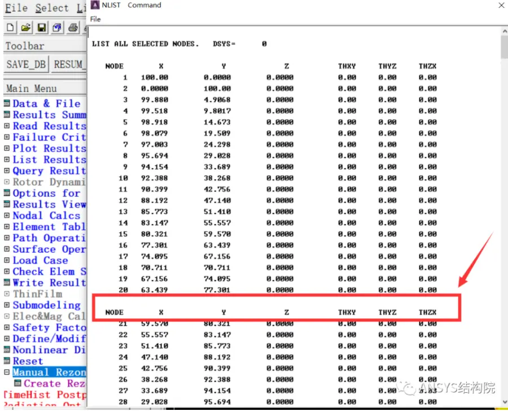Click the Print toolbar icon
The image size is (508, 411).
click(x=73, y=27)
